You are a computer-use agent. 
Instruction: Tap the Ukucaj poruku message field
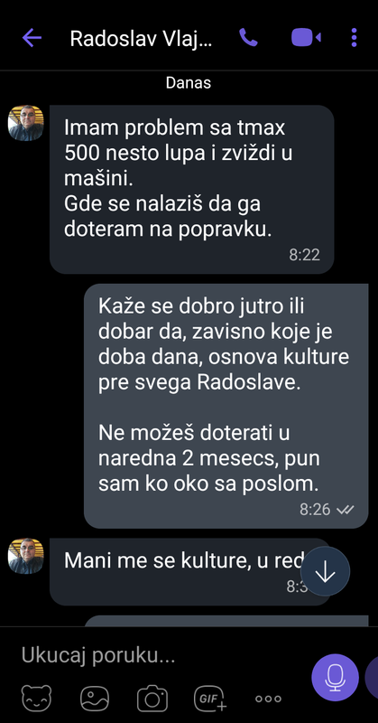[157, 655]
